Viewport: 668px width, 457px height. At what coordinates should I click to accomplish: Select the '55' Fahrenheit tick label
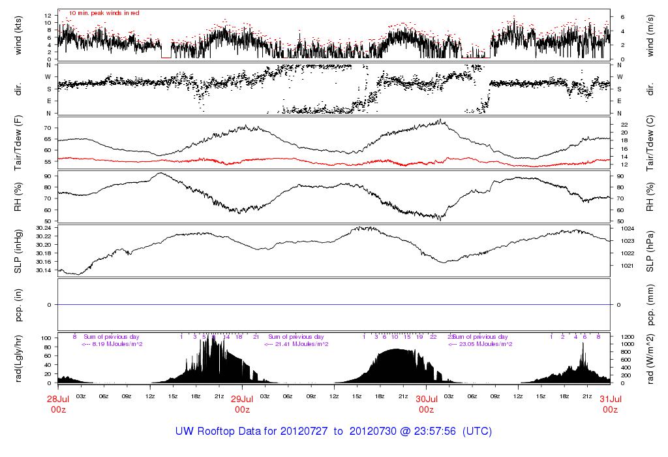[47, 161]
